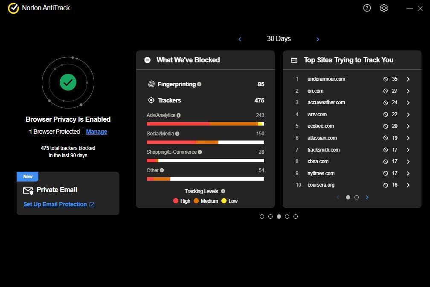Click the Ads/Analytics tracking level bar

[205, 124]
